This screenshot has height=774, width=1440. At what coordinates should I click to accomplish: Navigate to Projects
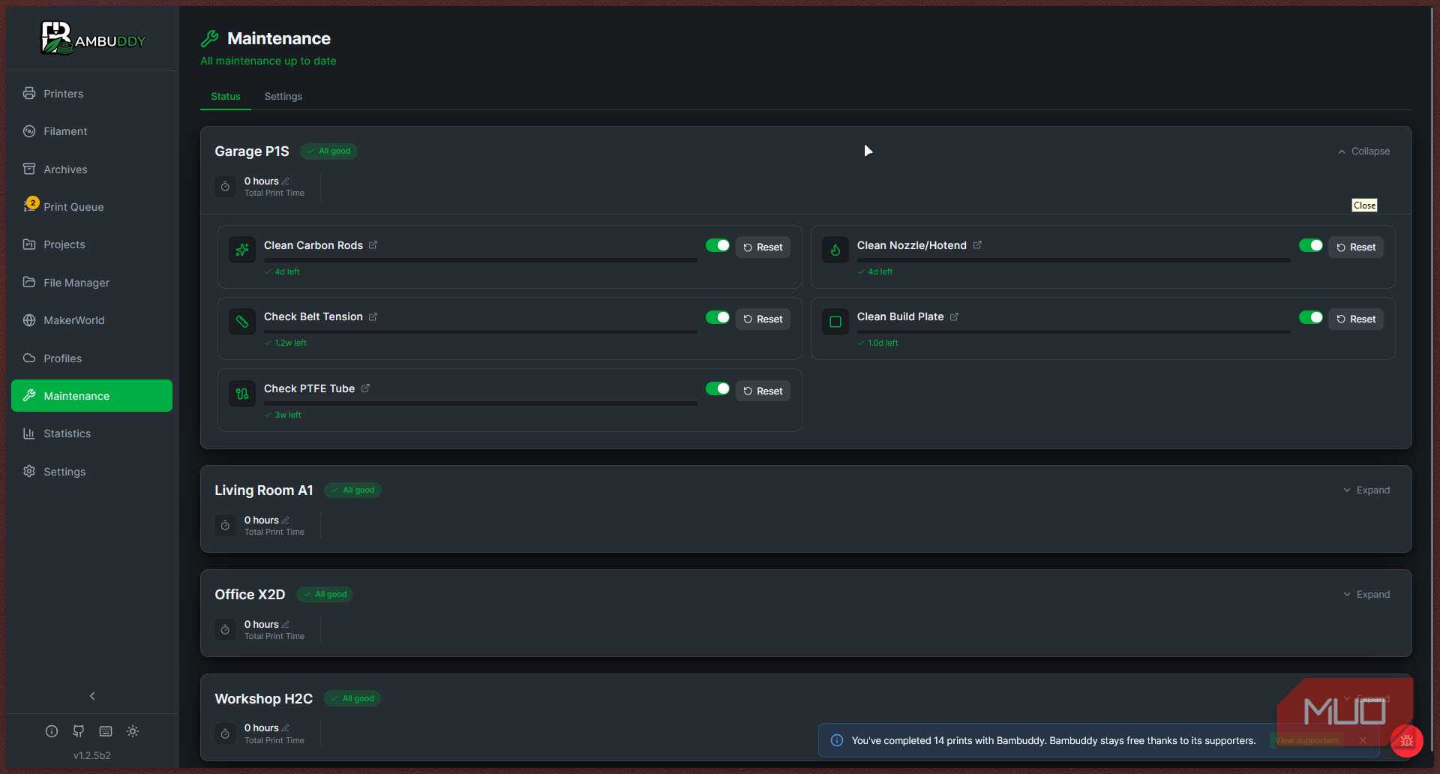91,244
